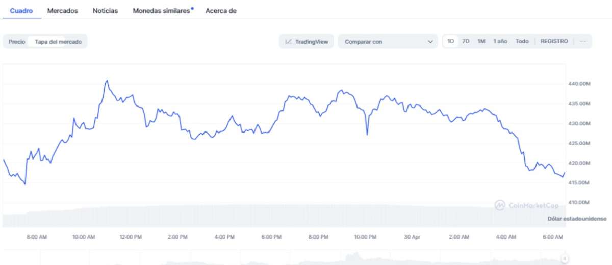Switch to the Mercados tab
This screenshot has height=265, width=612.
tap(63, 11)
